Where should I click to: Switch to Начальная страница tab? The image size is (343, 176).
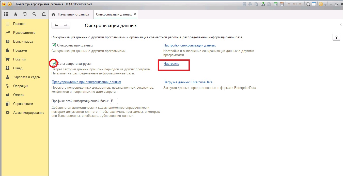(x=71, y=14)
